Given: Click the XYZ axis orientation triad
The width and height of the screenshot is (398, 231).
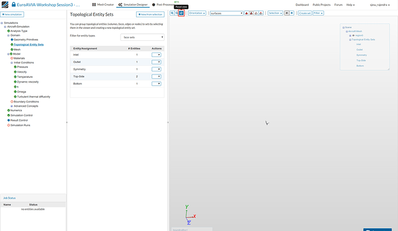Looking at the screenshot, I should coord(190,215).
